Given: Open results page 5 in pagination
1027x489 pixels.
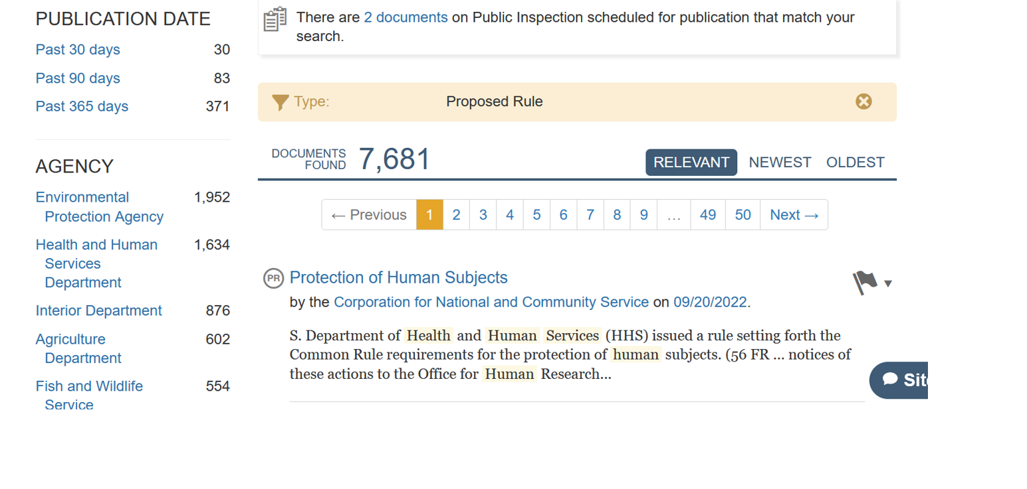Looking at the screenshot, I should [x=536, y=214].
